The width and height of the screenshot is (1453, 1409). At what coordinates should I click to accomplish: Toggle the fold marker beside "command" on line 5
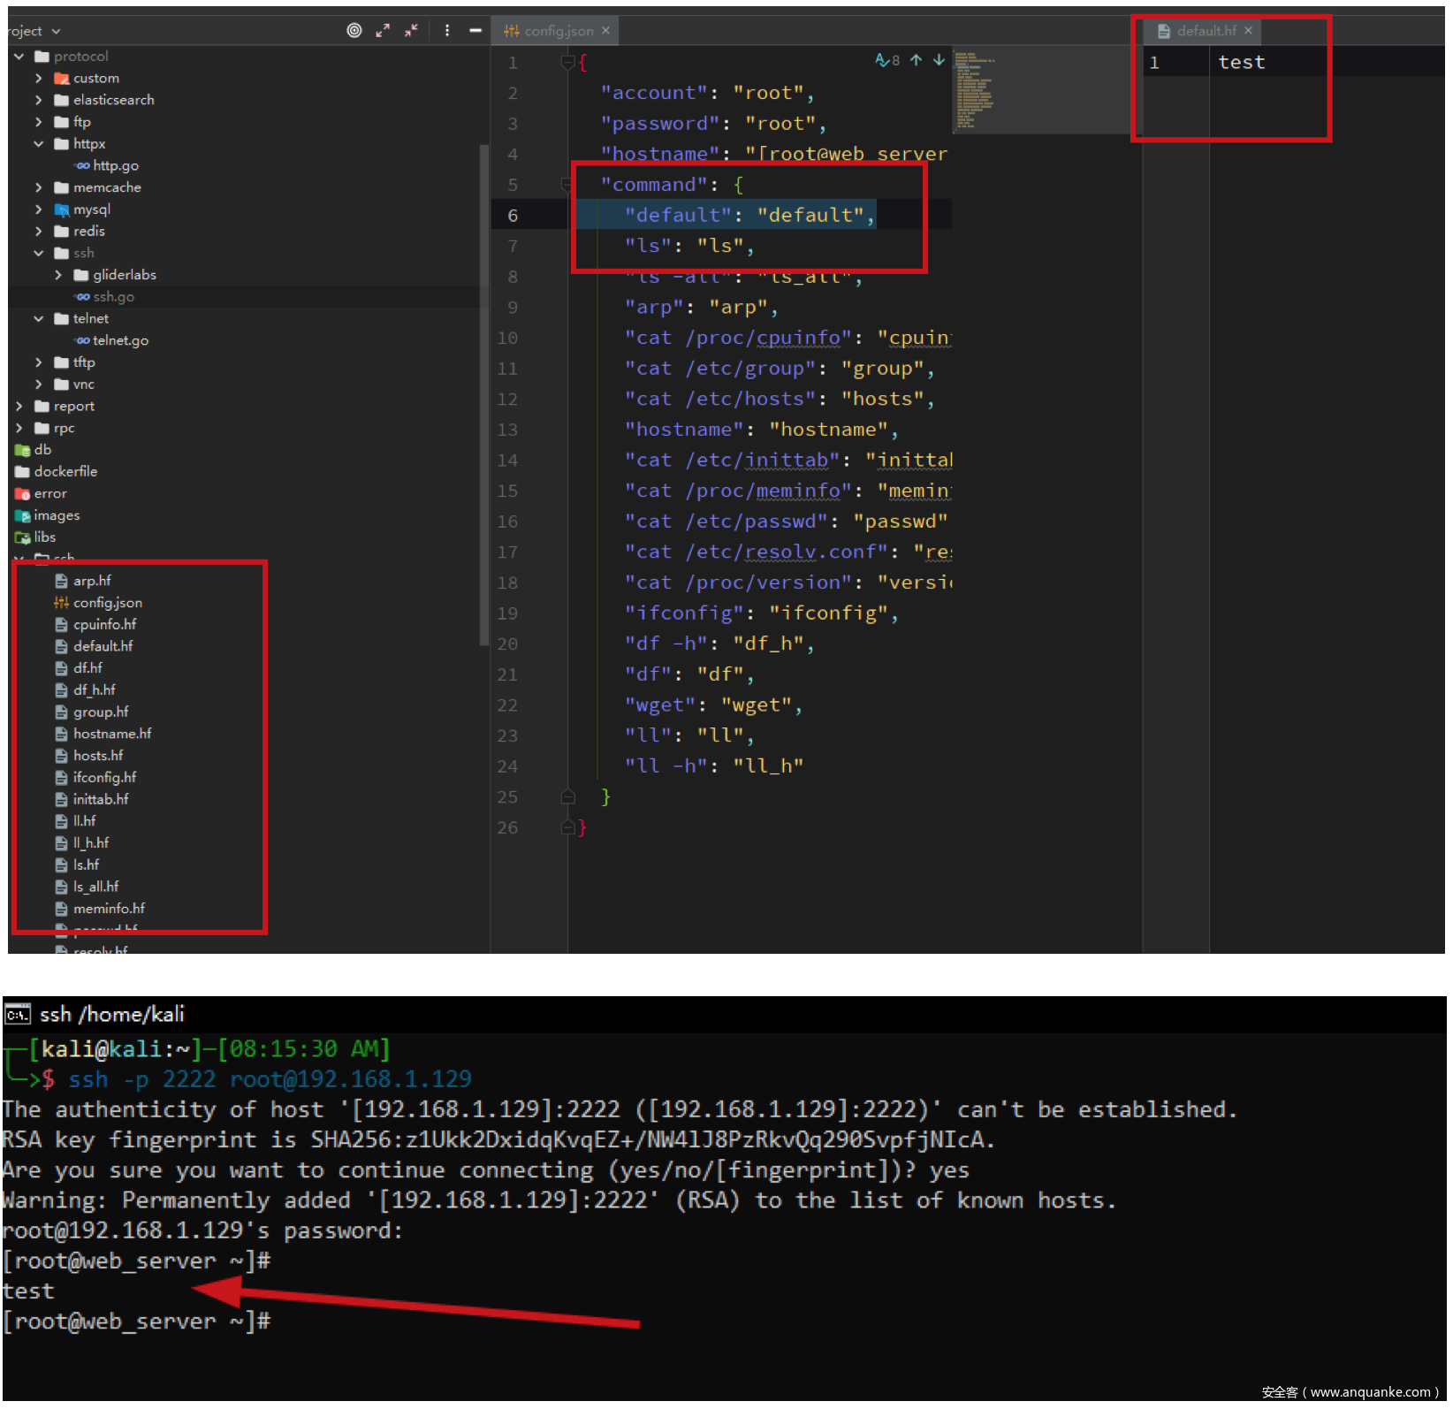[x=567, y=185]
